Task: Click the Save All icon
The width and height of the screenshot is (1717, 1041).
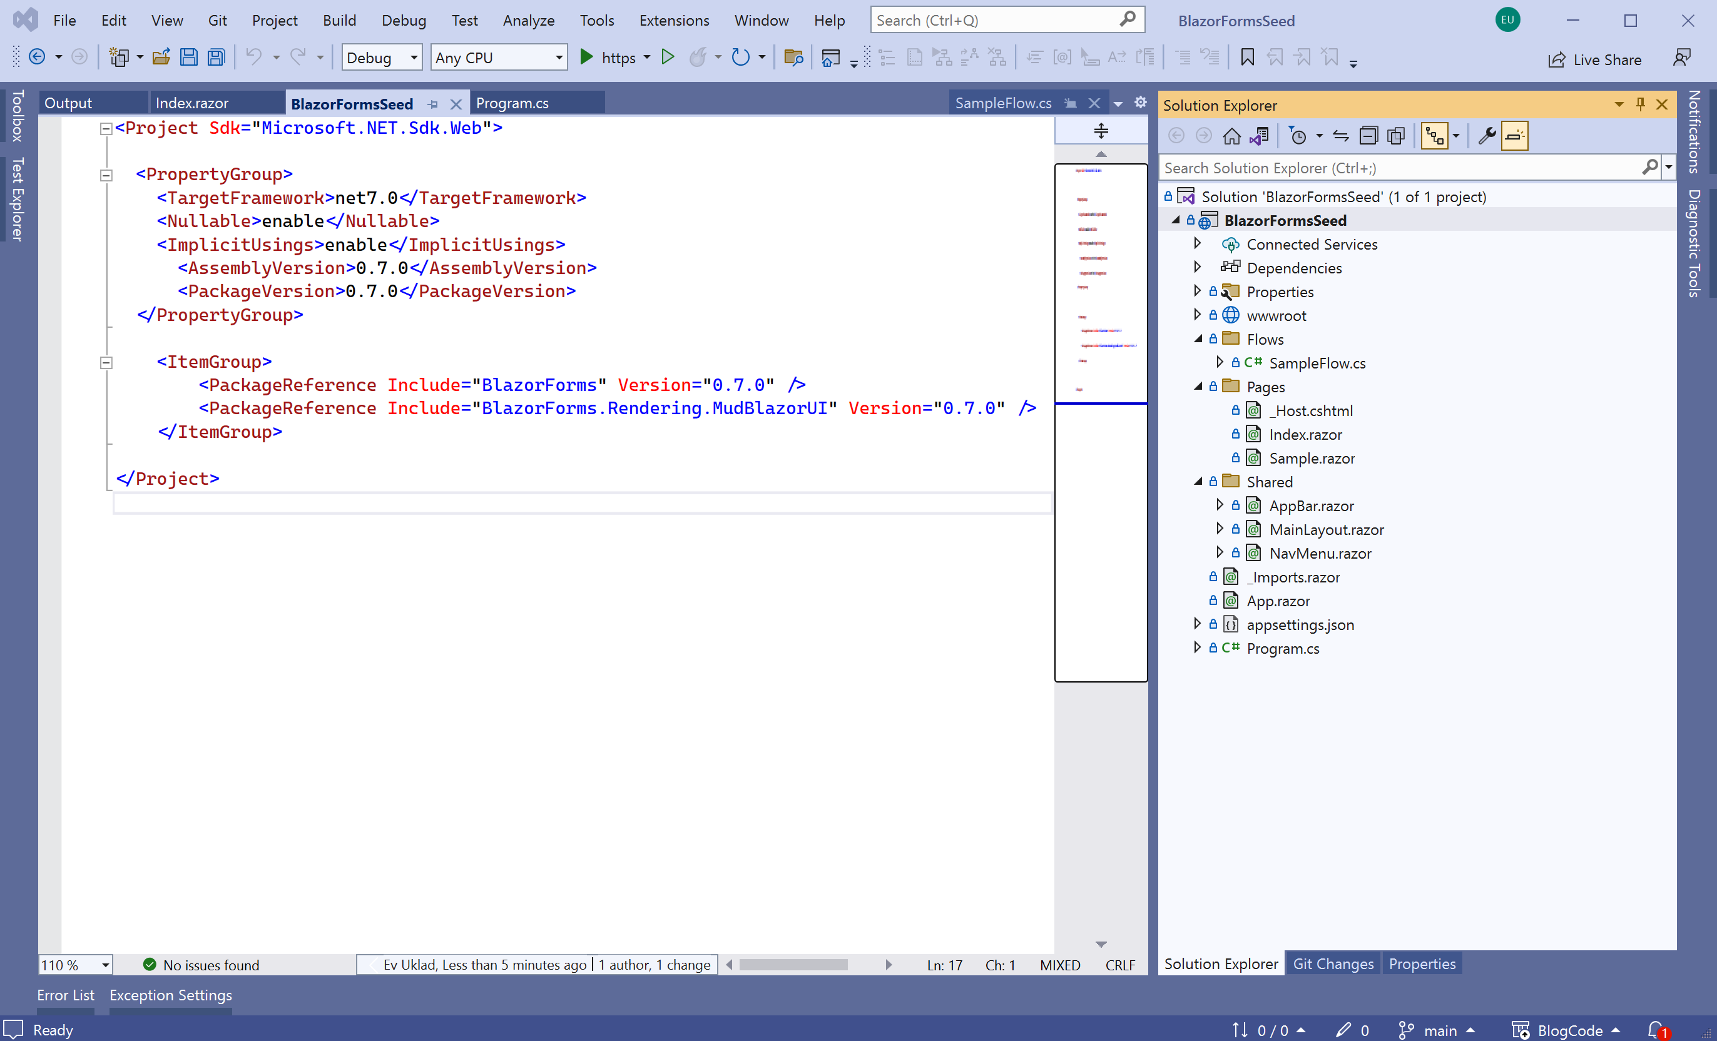Action: 217,57
